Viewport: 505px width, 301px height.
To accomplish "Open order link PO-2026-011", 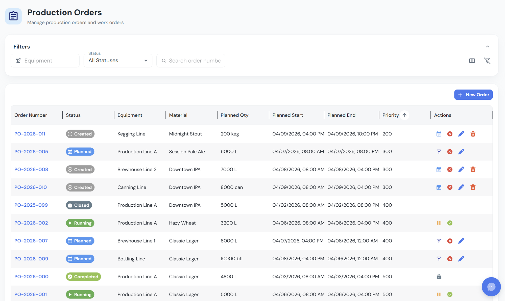I will [30, 134].
